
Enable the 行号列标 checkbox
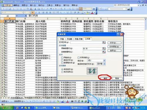coord(78,57)
